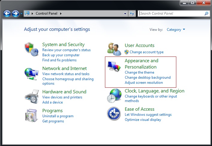
Task: Open the Ease of Access icon
Action: [x=114, y=114]
